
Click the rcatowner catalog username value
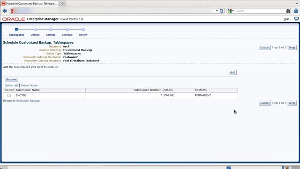(x=70, y=57)
